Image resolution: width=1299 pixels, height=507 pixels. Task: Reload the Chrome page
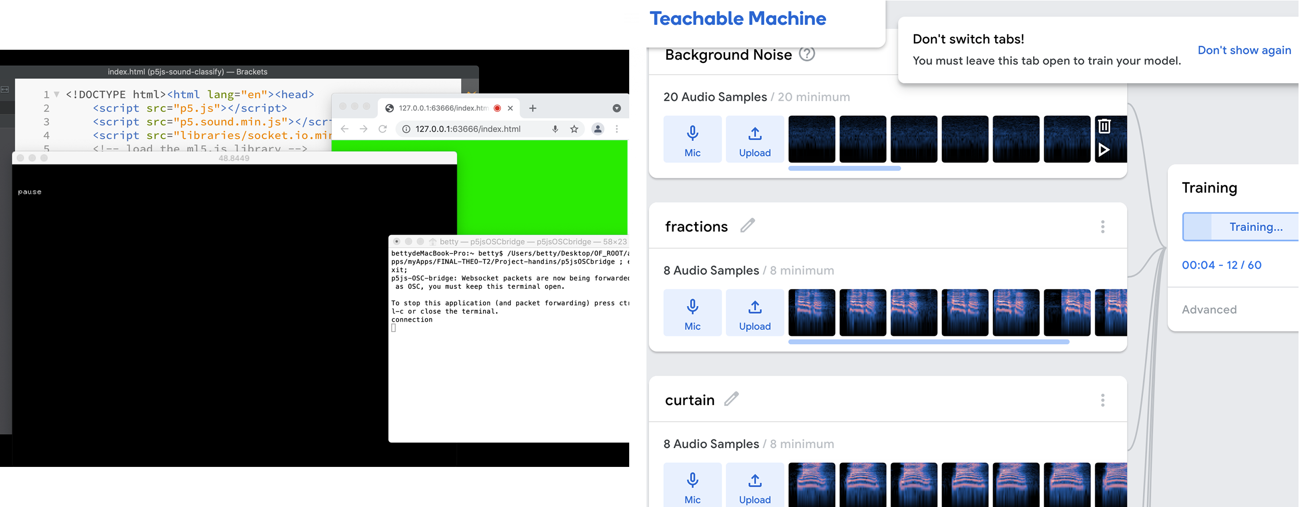coord(383,129)
